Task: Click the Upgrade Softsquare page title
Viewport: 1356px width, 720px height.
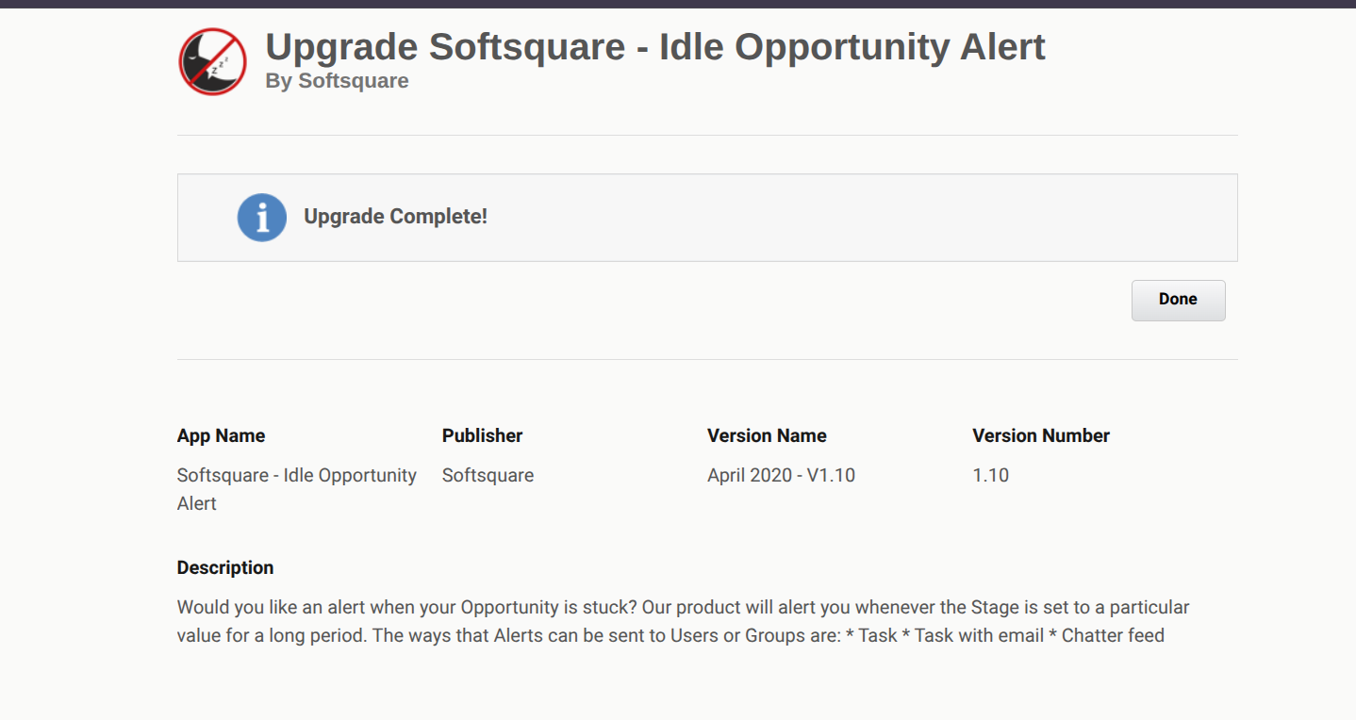Action: coord(655,46)
